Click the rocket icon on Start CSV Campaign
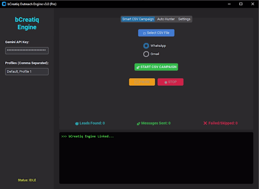 [x=138, y=67]
